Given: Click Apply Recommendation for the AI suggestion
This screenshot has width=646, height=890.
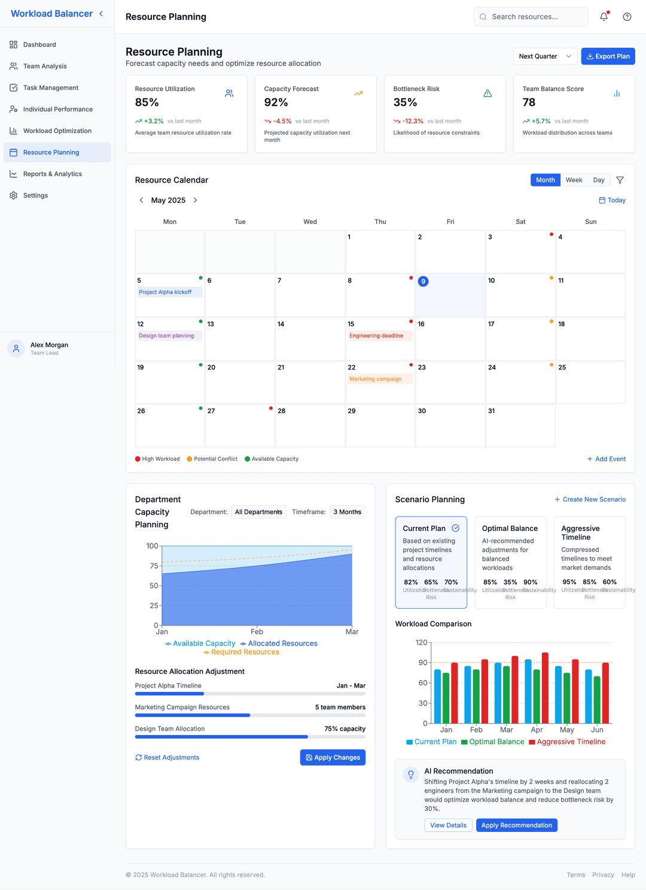Looking at the screenshot, I should (516, 825).
